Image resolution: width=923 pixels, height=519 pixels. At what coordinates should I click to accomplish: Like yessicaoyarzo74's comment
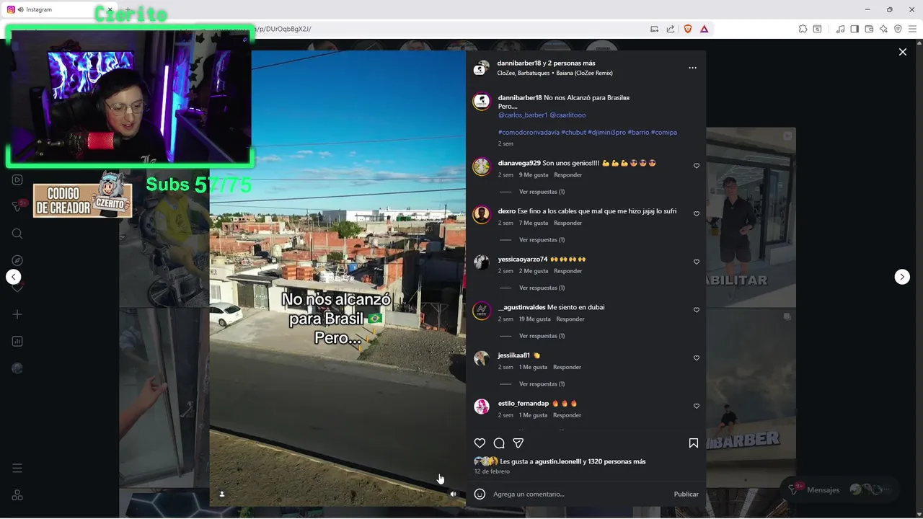697,262
